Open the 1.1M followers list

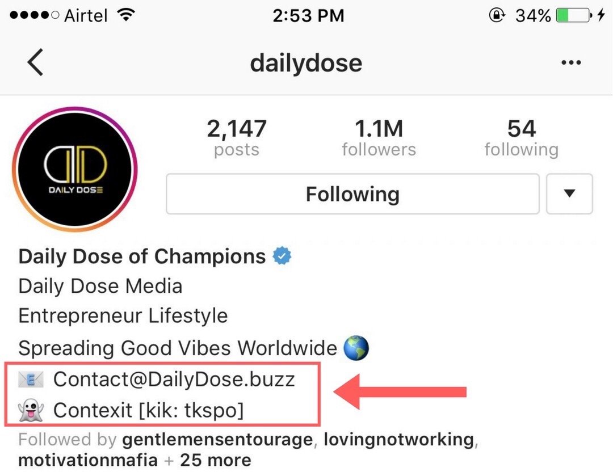pos(379,138)
